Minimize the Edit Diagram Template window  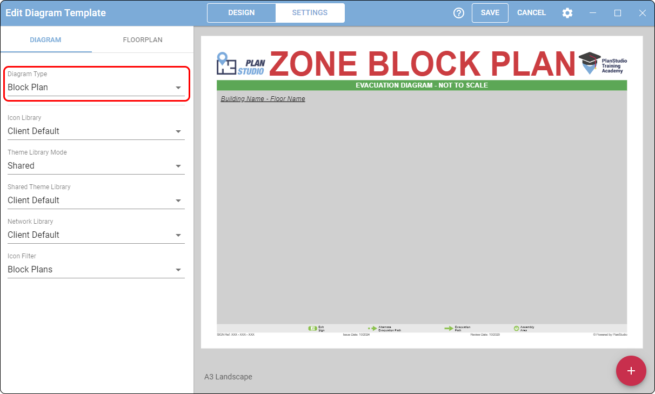tap(593, 13)
